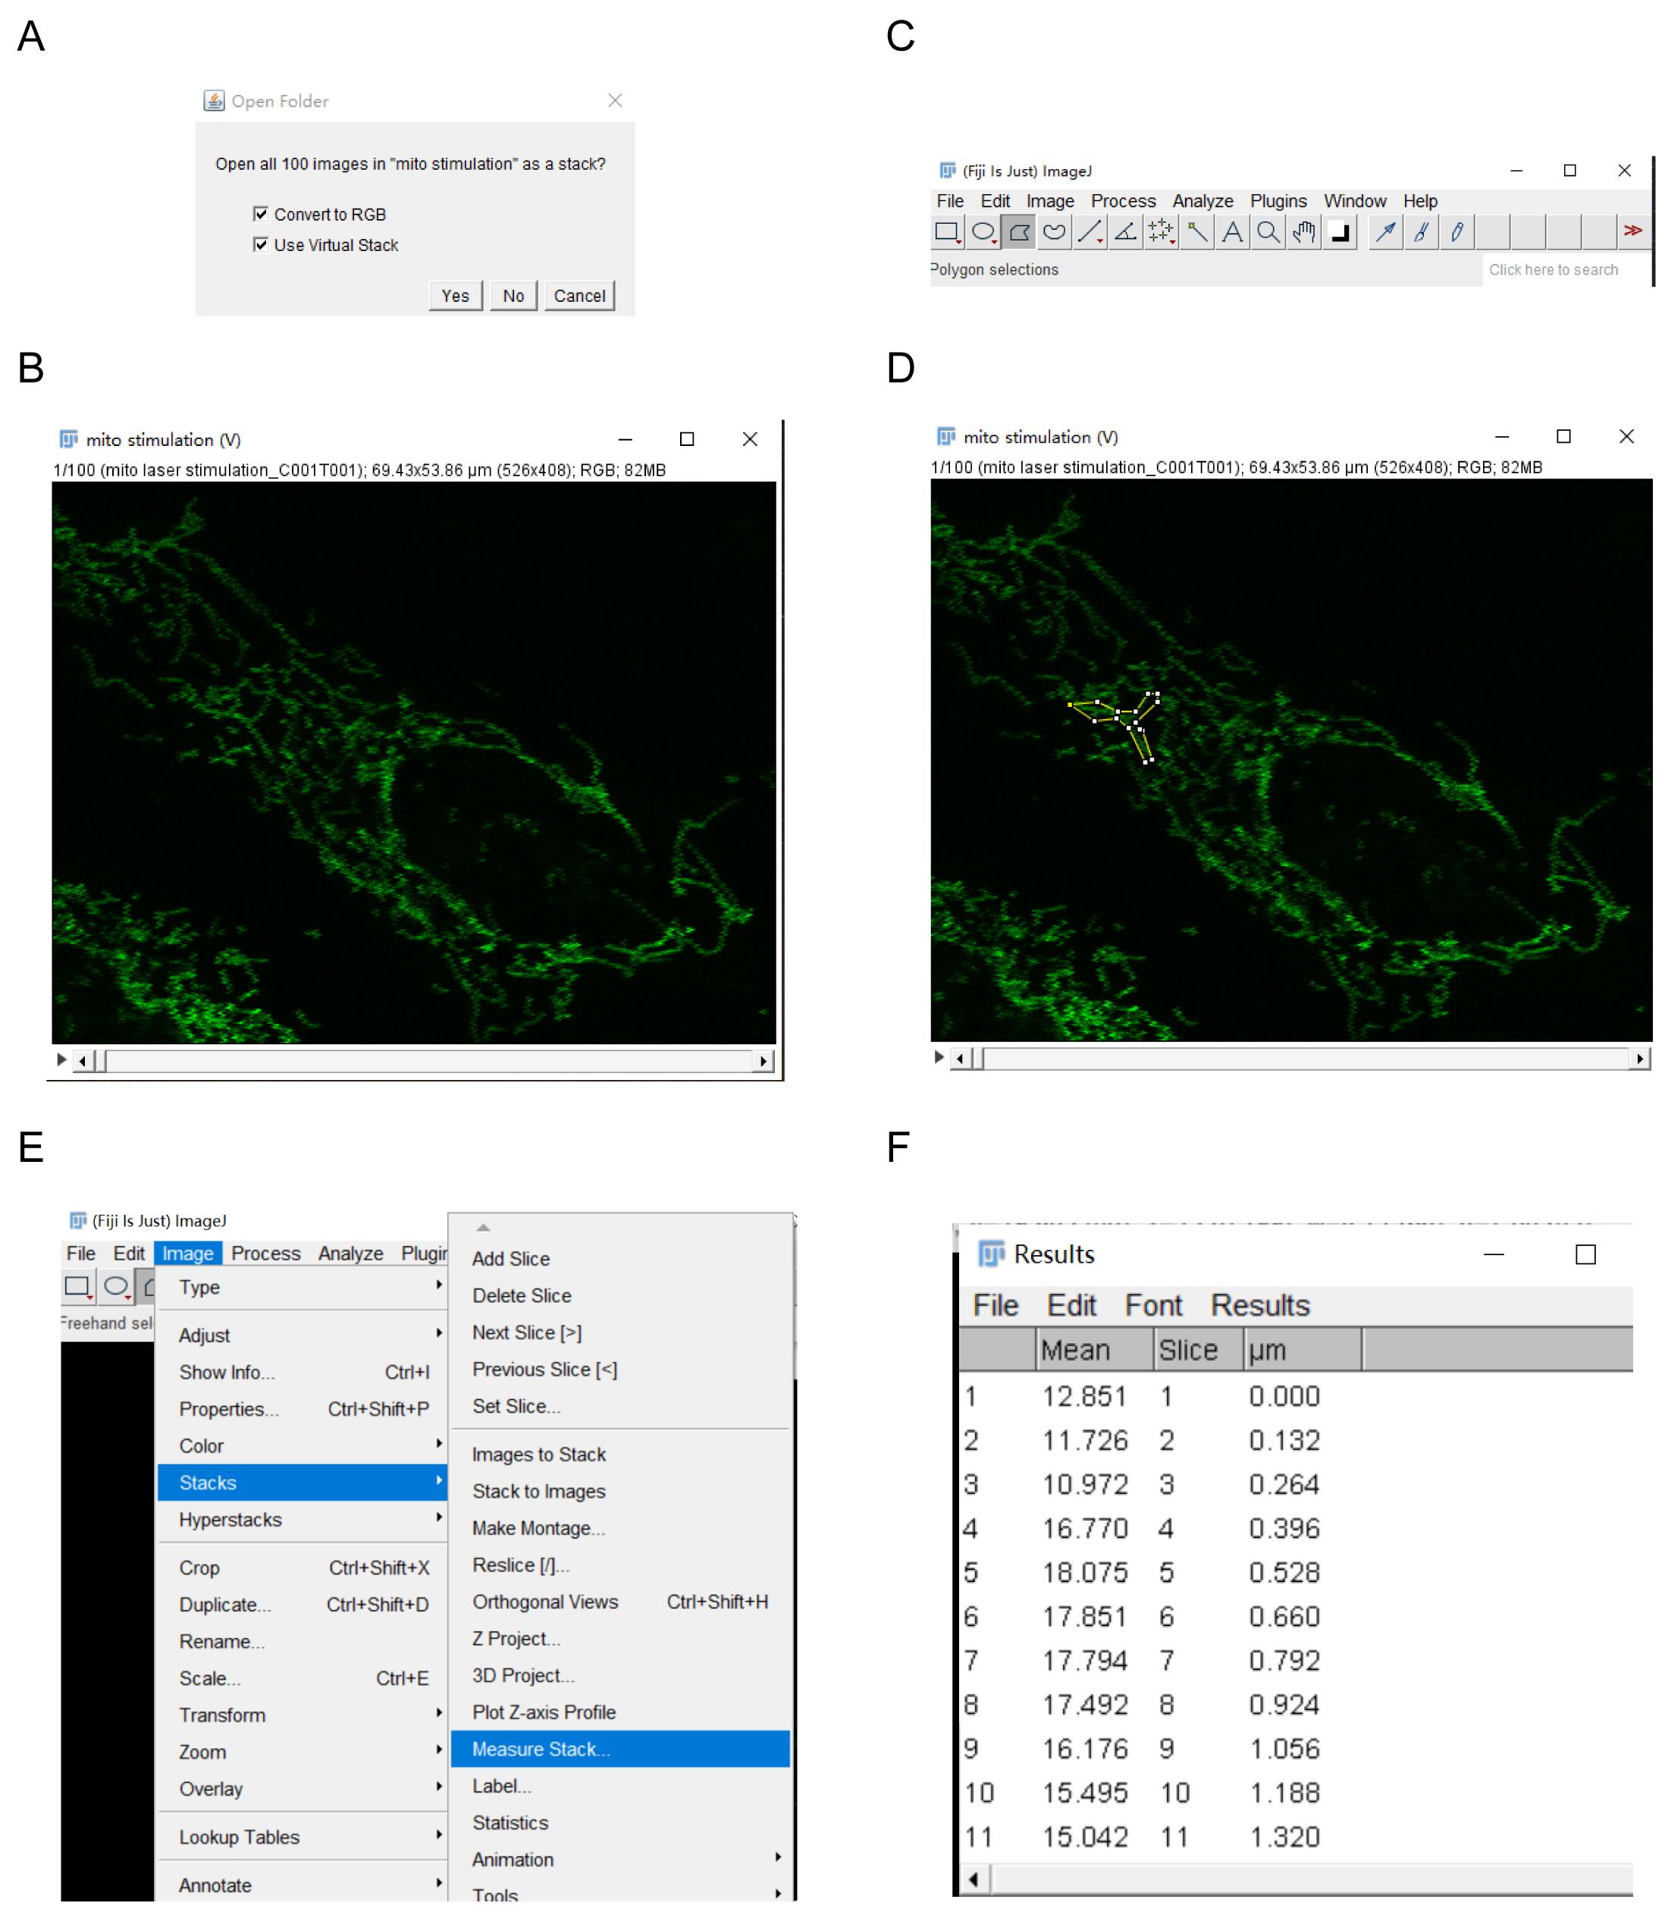Open the Font menu in Results window
1665x1918 pixels.
pos(1153,1306)
